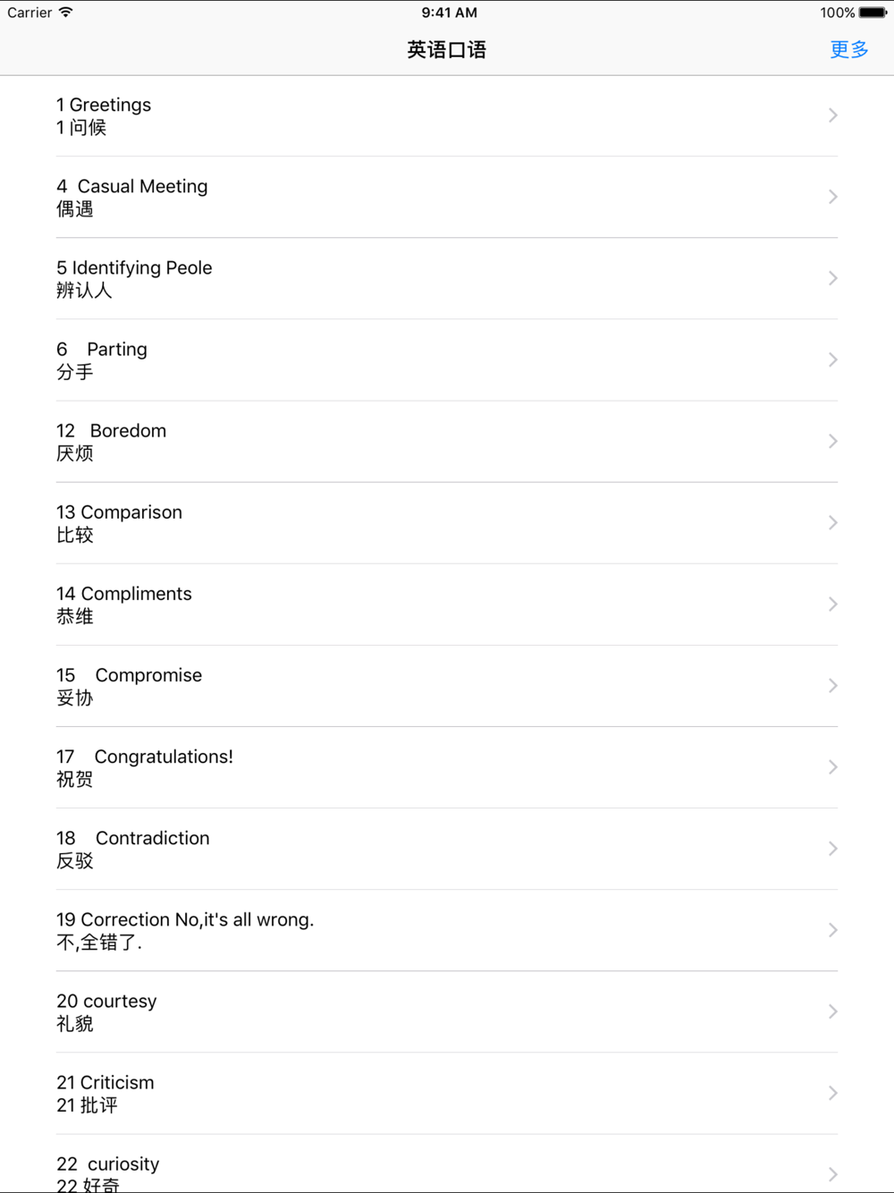Click the disclosure arrow for 18 Contradiction

[832, 849]
